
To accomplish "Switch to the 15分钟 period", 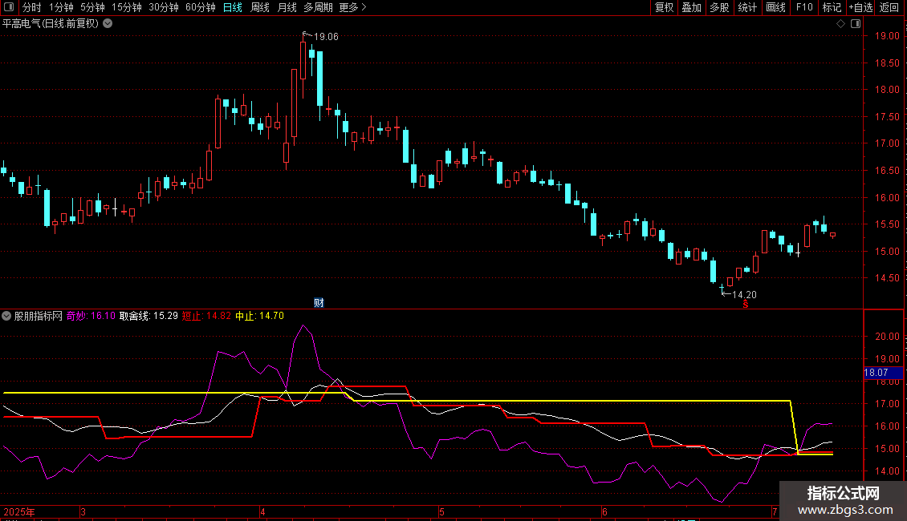I will pos(127,7).
